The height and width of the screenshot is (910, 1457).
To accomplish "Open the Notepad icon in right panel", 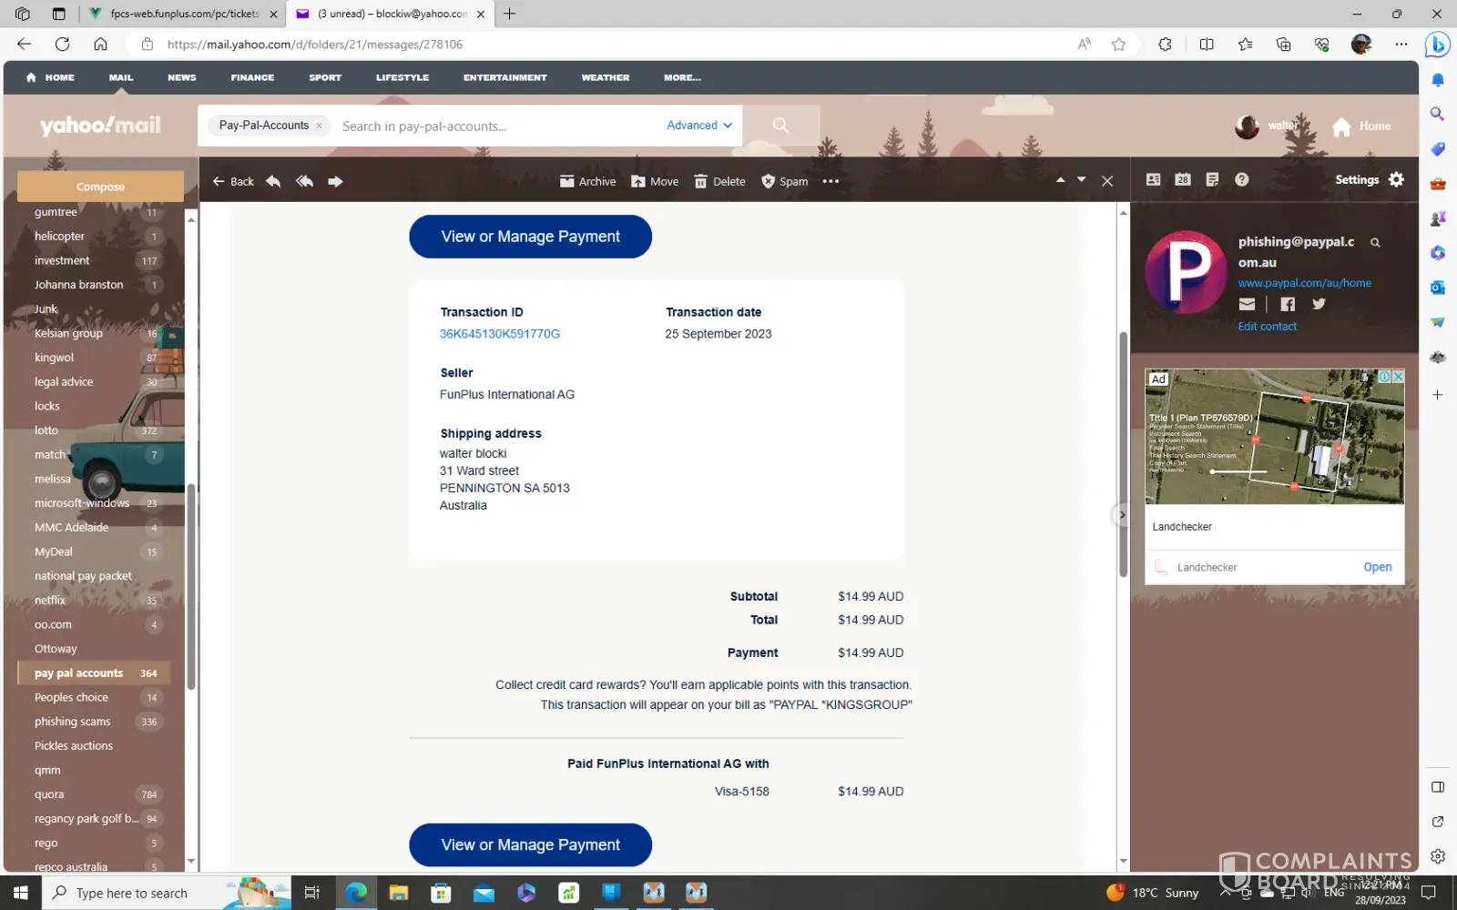I will (1212, 179).
